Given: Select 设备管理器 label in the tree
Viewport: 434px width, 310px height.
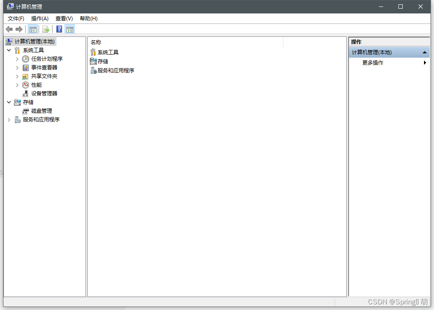Looking at the screenshot, I should tap(44, 94).
